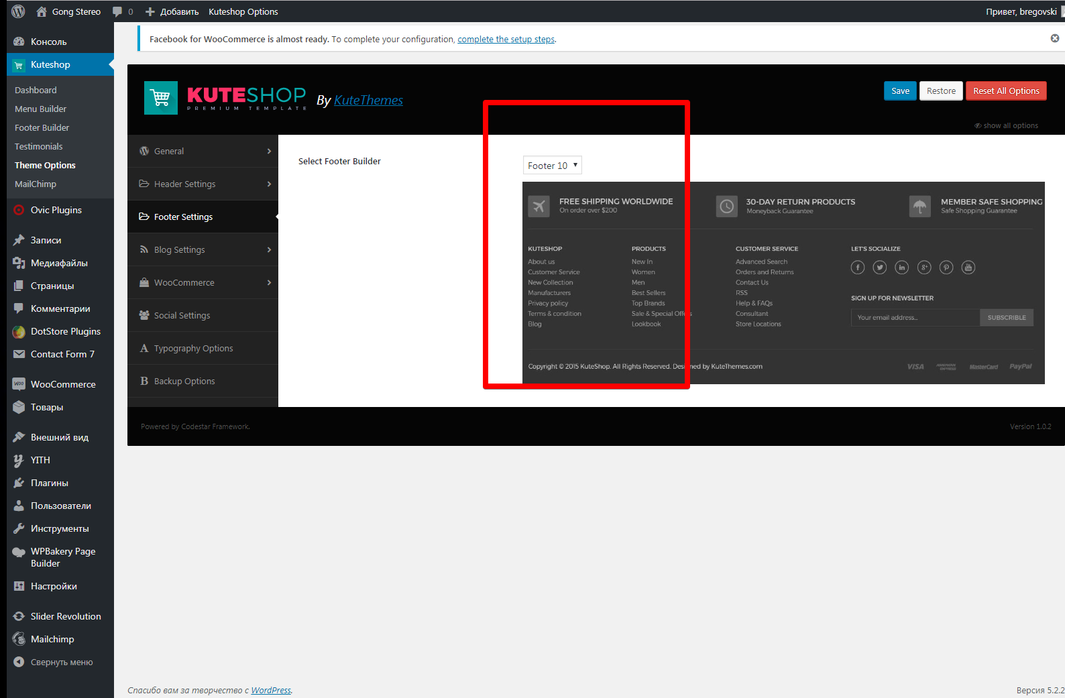Click show all options link
This screenshot has width=1065, height=698.
pyautogui.click(x=1006, y=125)
